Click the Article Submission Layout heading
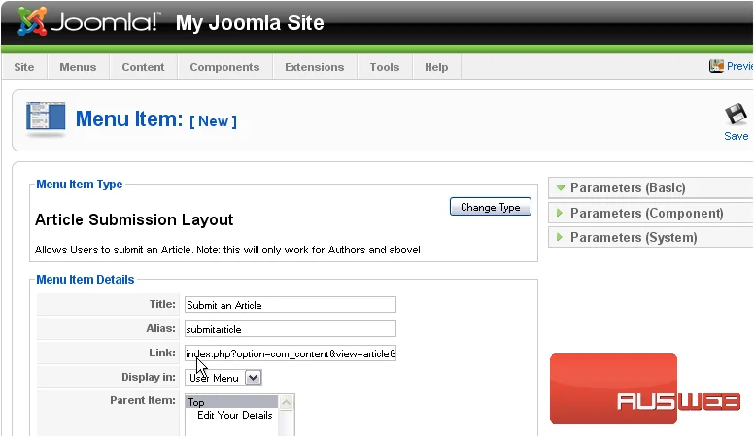This screenshot has height=437, width=754. pos(134,219)
